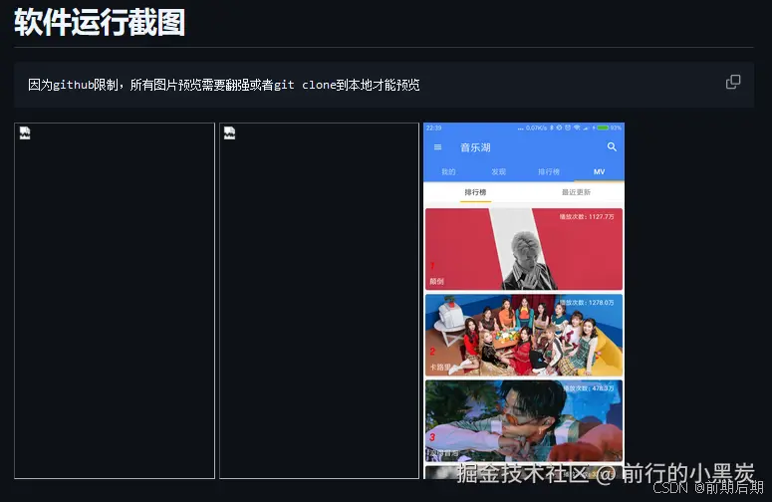Switch to the 我的 tab
Image resolution: width=772 pixels, height=502 pixels.
(x=448, y=171)
